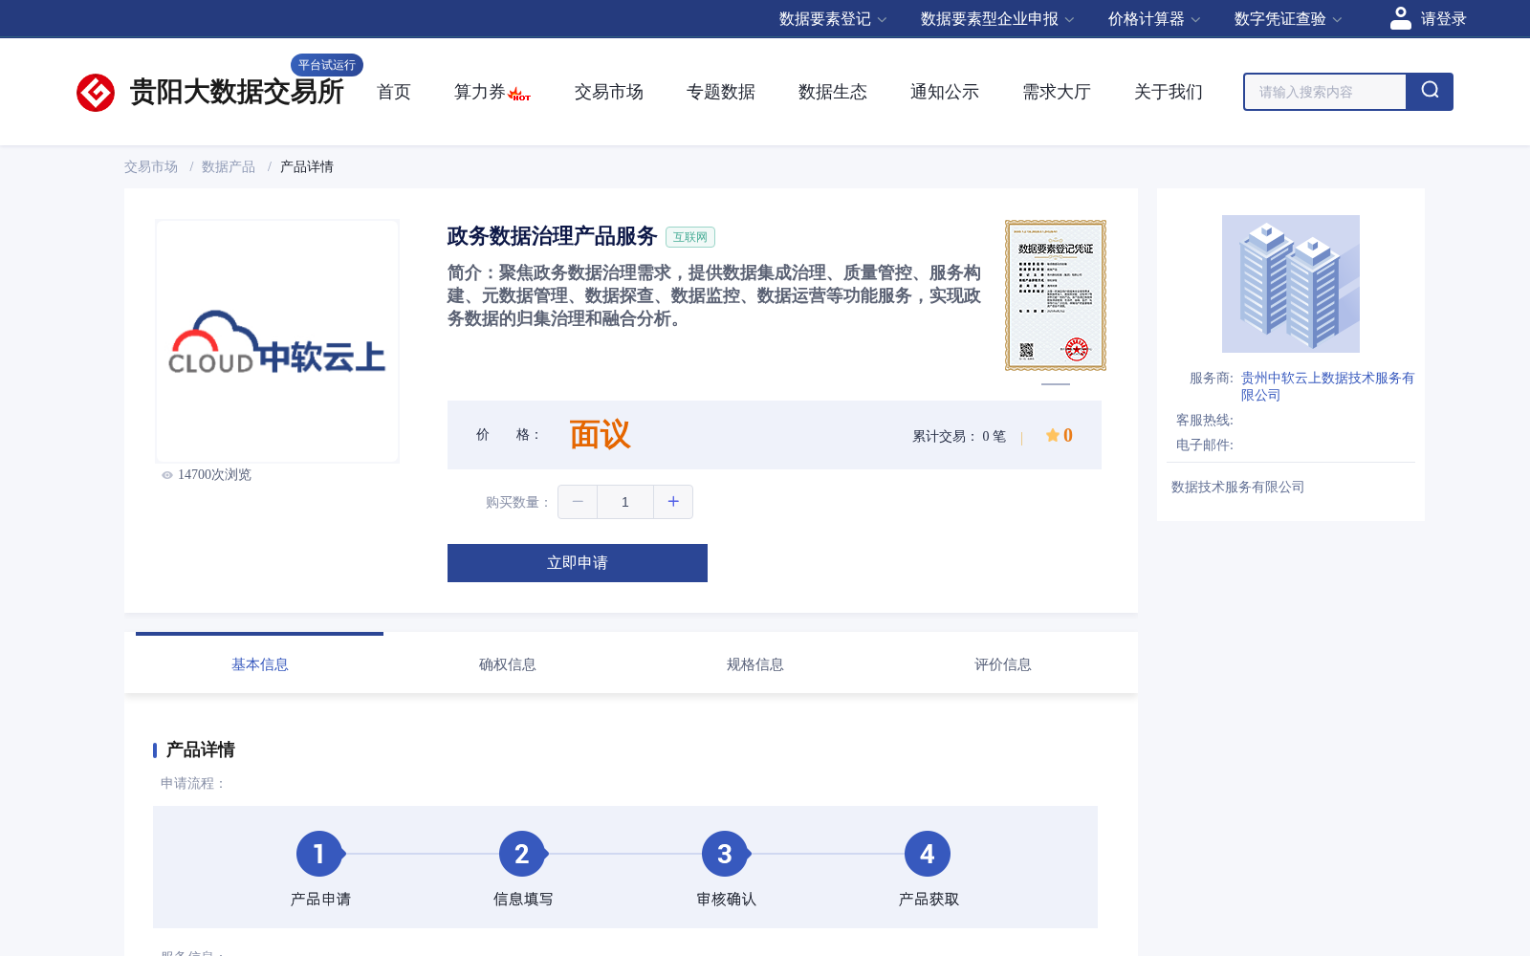This screenshot has width=1530, height=956.
Task: Click the red exchange logo icon
Action: [96, 93]
